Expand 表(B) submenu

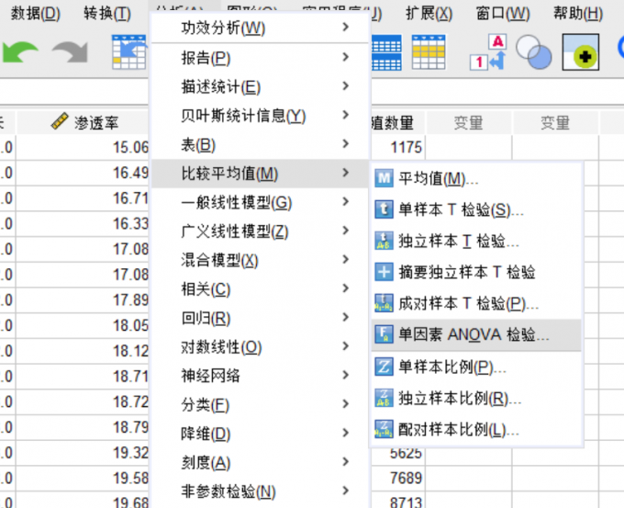pos(260,144)
